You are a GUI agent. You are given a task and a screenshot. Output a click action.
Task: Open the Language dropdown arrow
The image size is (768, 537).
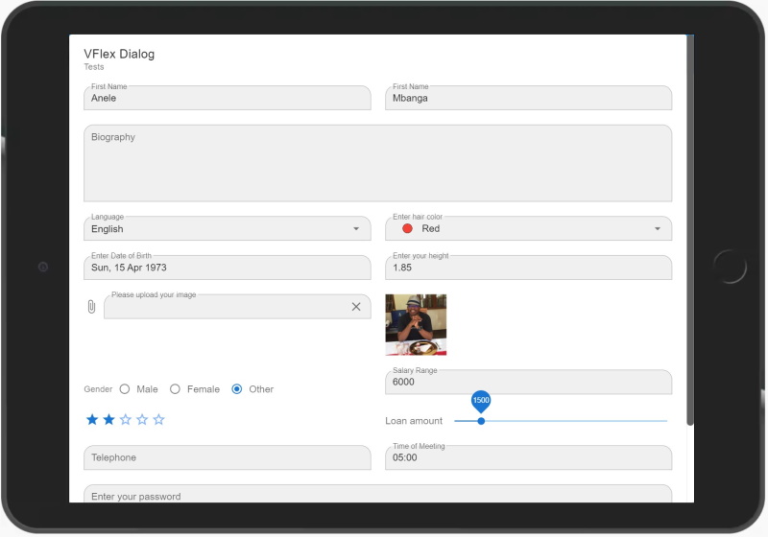coord(356,229)
